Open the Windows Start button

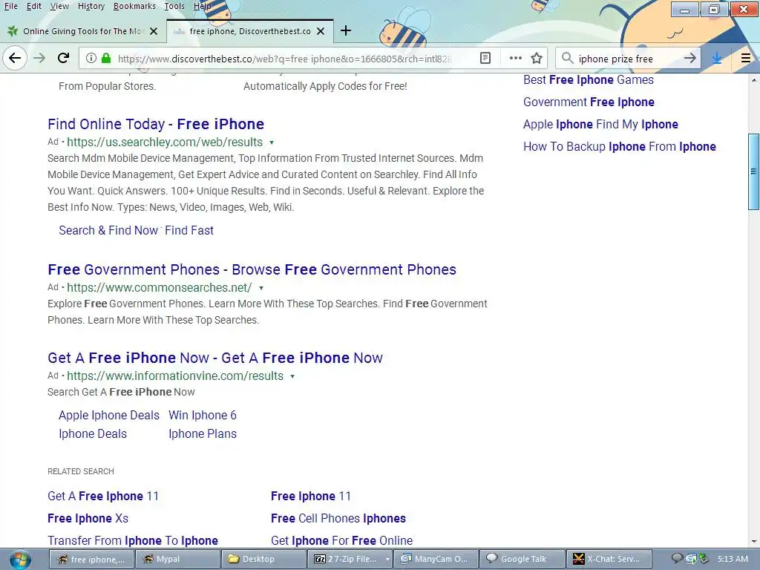coord(20,560)
